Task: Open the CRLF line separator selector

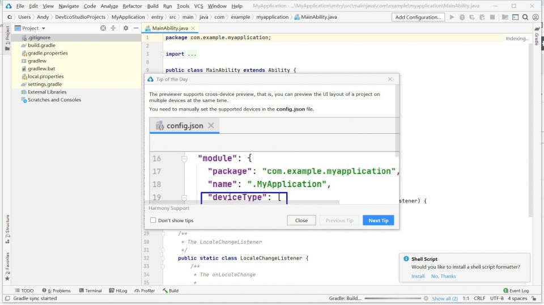Action: point(479,298)
